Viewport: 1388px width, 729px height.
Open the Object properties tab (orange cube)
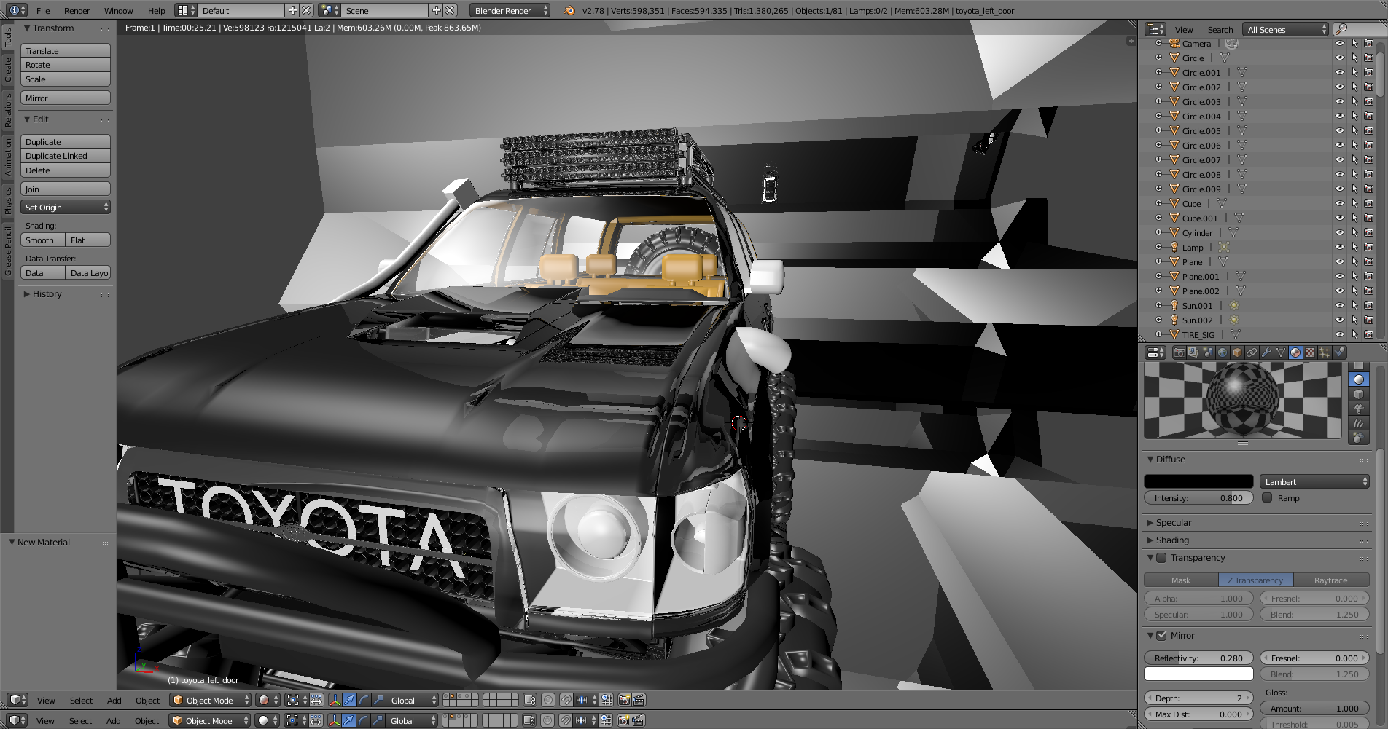tap(1237, 352)
